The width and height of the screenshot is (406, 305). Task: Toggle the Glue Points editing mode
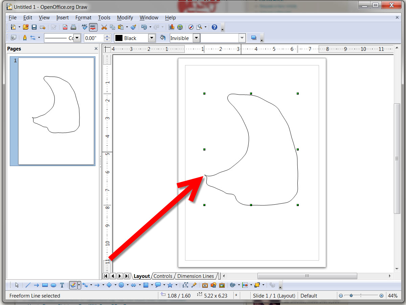194,285
